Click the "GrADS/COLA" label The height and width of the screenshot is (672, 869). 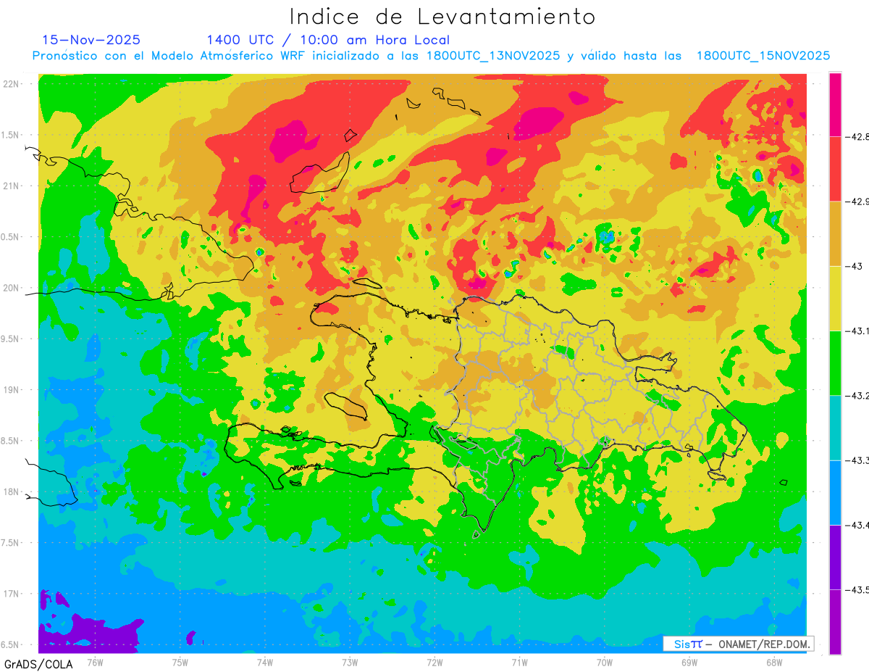(38, 664)
